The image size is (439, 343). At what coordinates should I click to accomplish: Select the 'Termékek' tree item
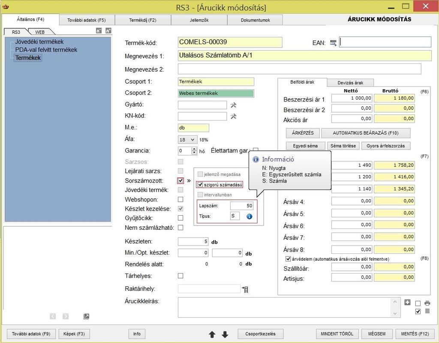[x=28, y=58]
